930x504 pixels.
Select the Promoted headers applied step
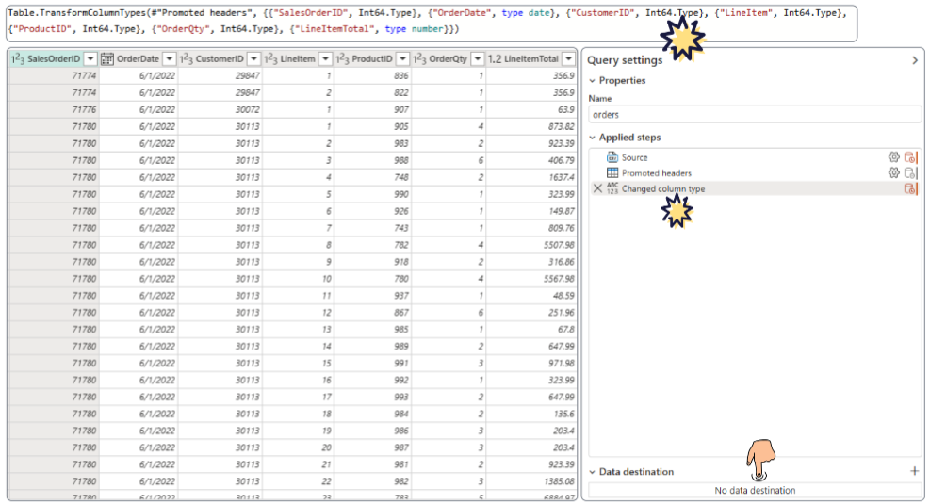657,173
